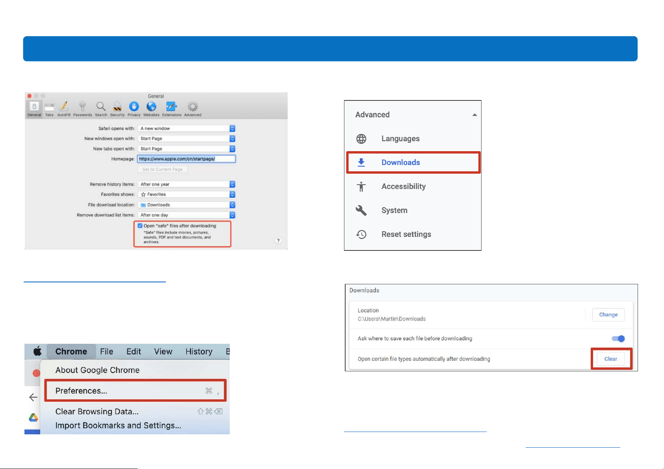664x469 pixels.
Task: Select Preferences... from Chrome menu
Action: tap(135, 391)
